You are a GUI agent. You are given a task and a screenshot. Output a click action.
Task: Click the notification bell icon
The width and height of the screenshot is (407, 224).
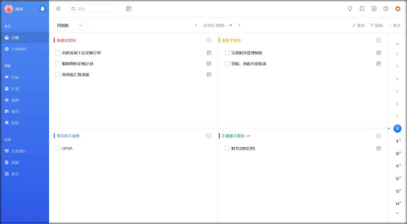42,9
